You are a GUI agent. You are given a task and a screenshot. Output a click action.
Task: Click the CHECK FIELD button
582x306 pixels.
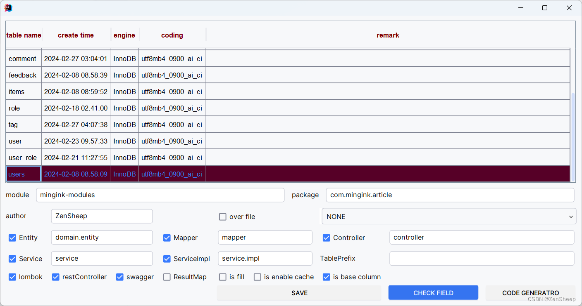[433, 293]
